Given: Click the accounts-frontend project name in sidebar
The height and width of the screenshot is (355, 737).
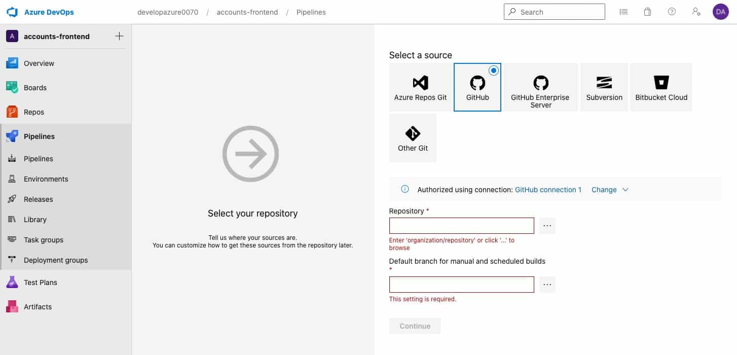Looking at the screenshot, I should coord(57,37).
